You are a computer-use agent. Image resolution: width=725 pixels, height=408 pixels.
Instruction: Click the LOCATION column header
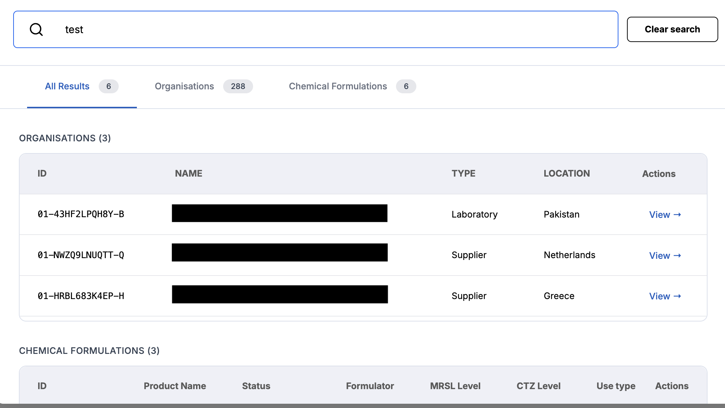[x=567, y=173]
